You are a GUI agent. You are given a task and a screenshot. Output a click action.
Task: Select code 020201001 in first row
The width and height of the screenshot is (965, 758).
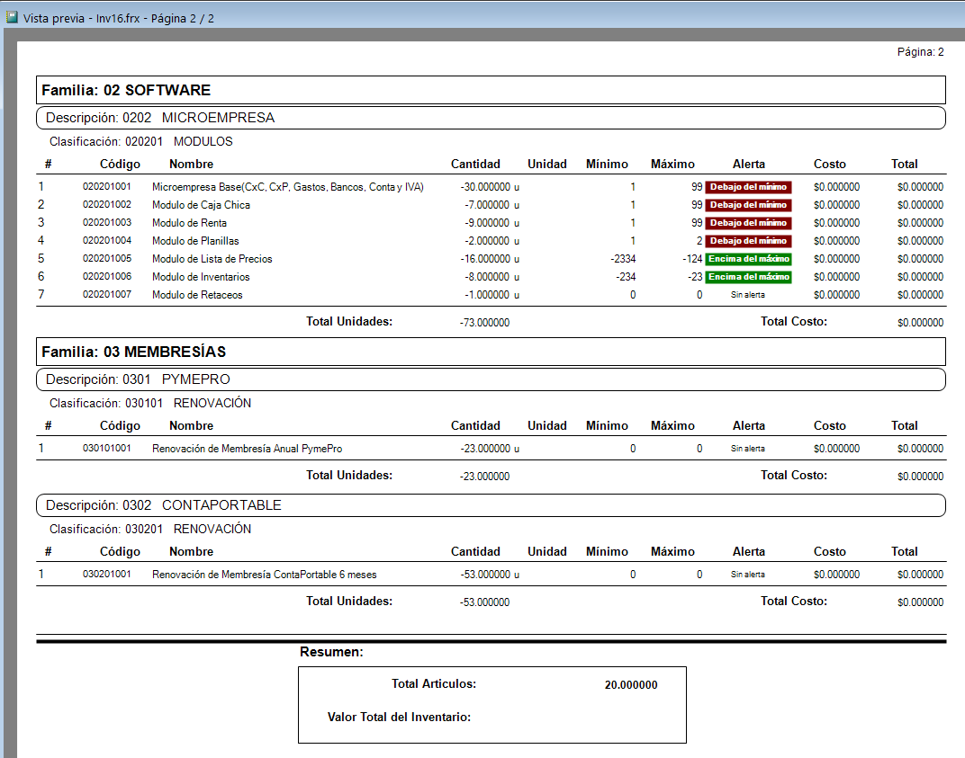pyautogui.click(x=107, y=186)
